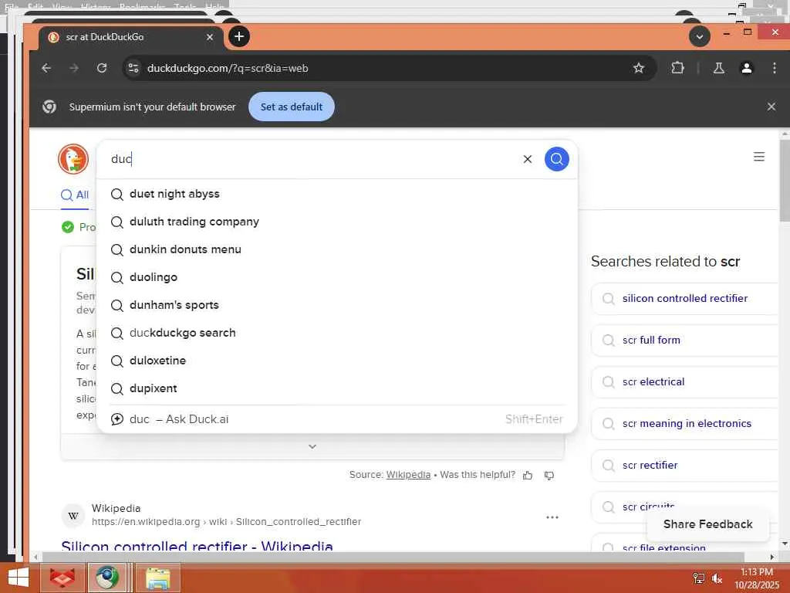Click the Set as default button
This screenshot has height=593, width=790.
coord(291,107)
